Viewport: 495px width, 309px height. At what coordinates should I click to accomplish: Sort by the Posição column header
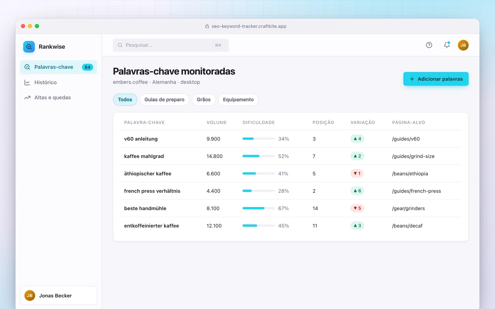pyautogui.click(x=323, y=122)
